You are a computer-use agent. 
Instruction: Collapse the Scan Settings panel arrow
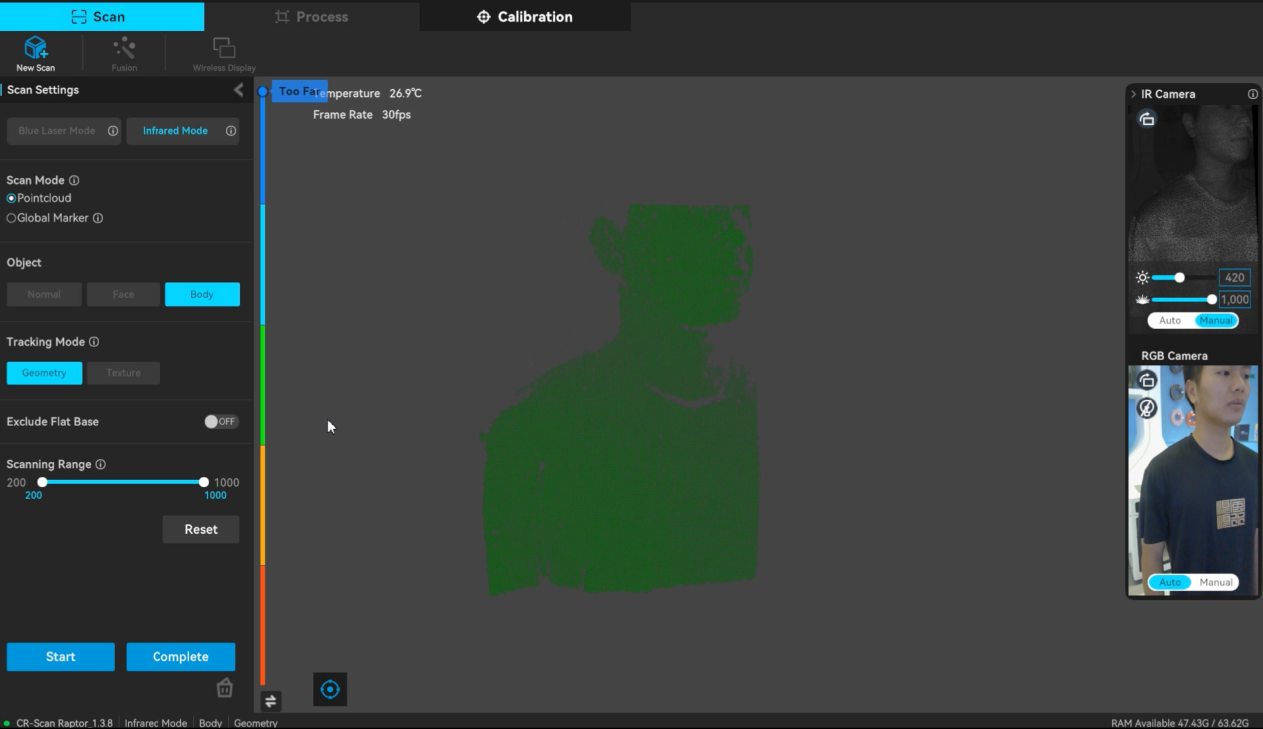(239, 90)
